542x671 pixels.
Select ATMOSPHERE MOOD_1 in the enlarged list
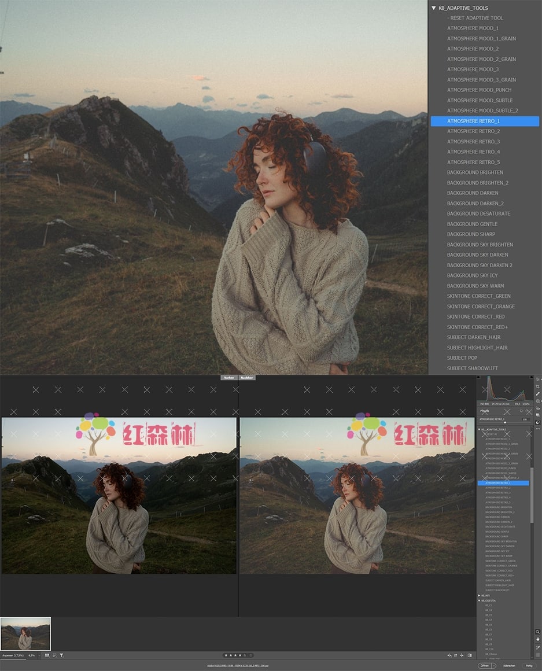[473, 28]
